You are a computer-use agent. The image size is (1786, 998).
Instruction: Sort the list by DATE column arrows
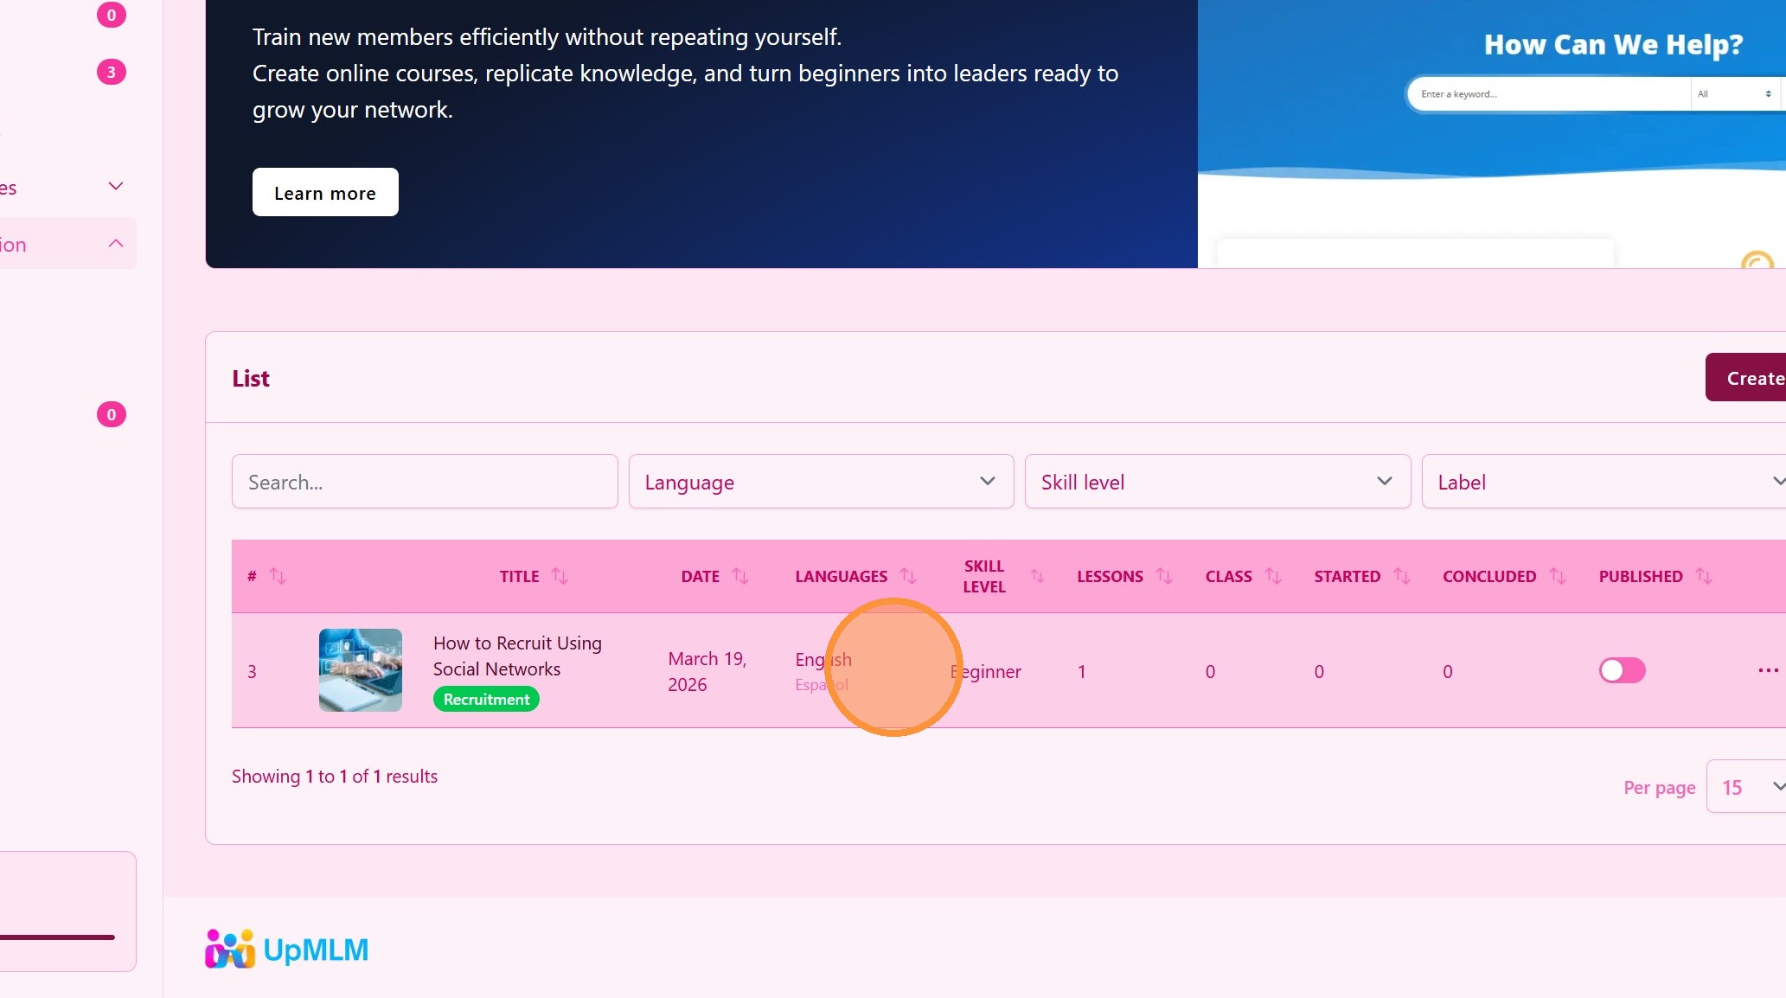point(740,576)
